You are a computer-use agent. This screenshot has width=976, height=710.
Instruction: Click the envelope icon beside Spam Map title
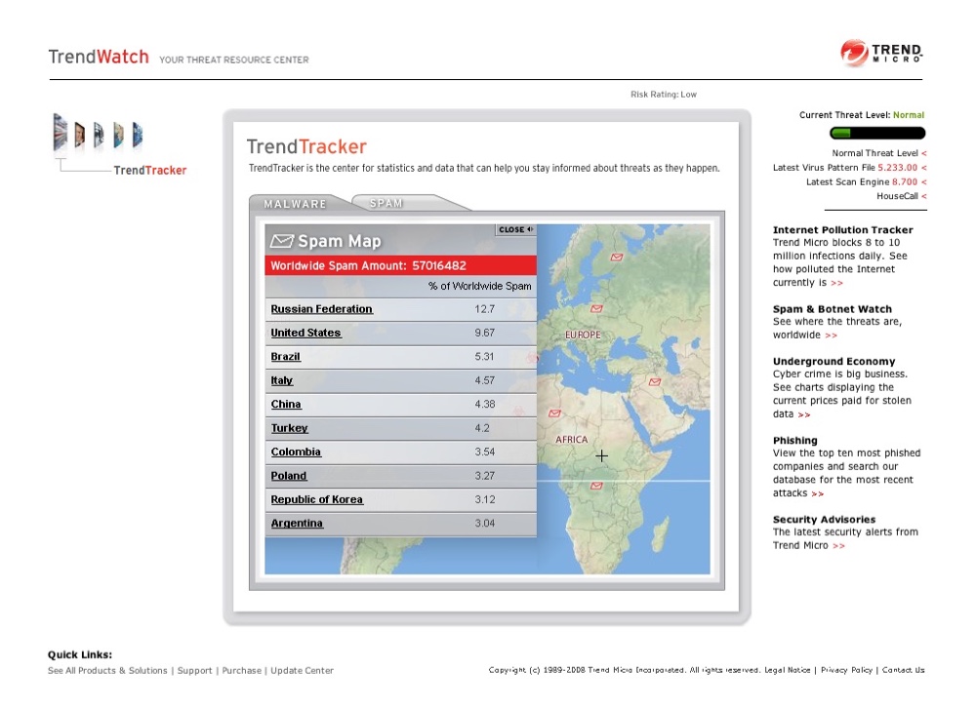coord(282,241)
